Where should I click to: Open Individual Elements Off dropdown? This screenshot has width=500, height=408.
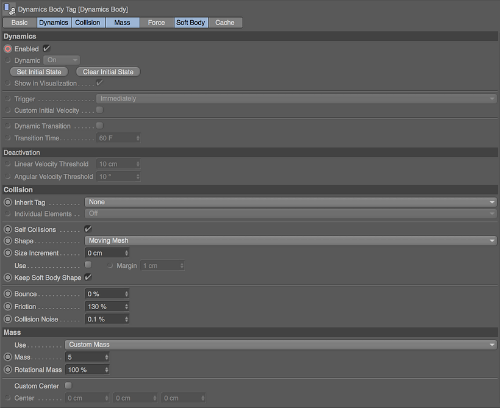tap(290, 213)
